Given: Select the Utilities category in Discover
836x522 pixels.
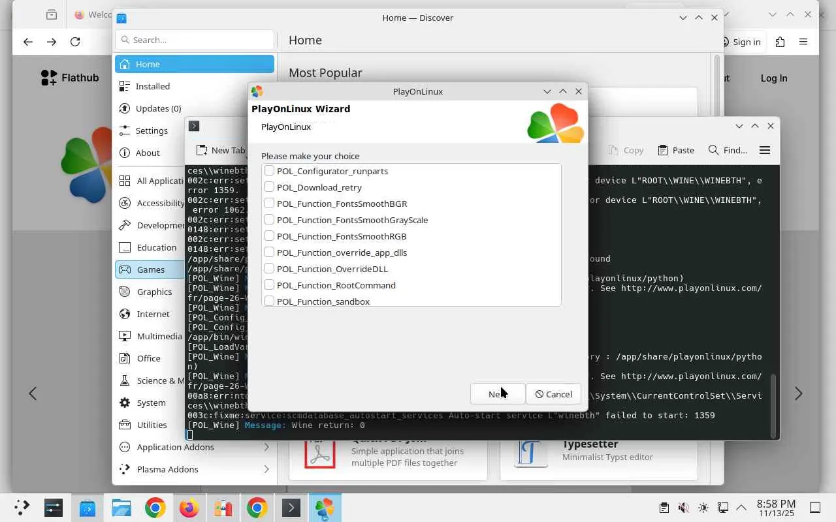Looking at the screenshot, I should coord(150,425).
